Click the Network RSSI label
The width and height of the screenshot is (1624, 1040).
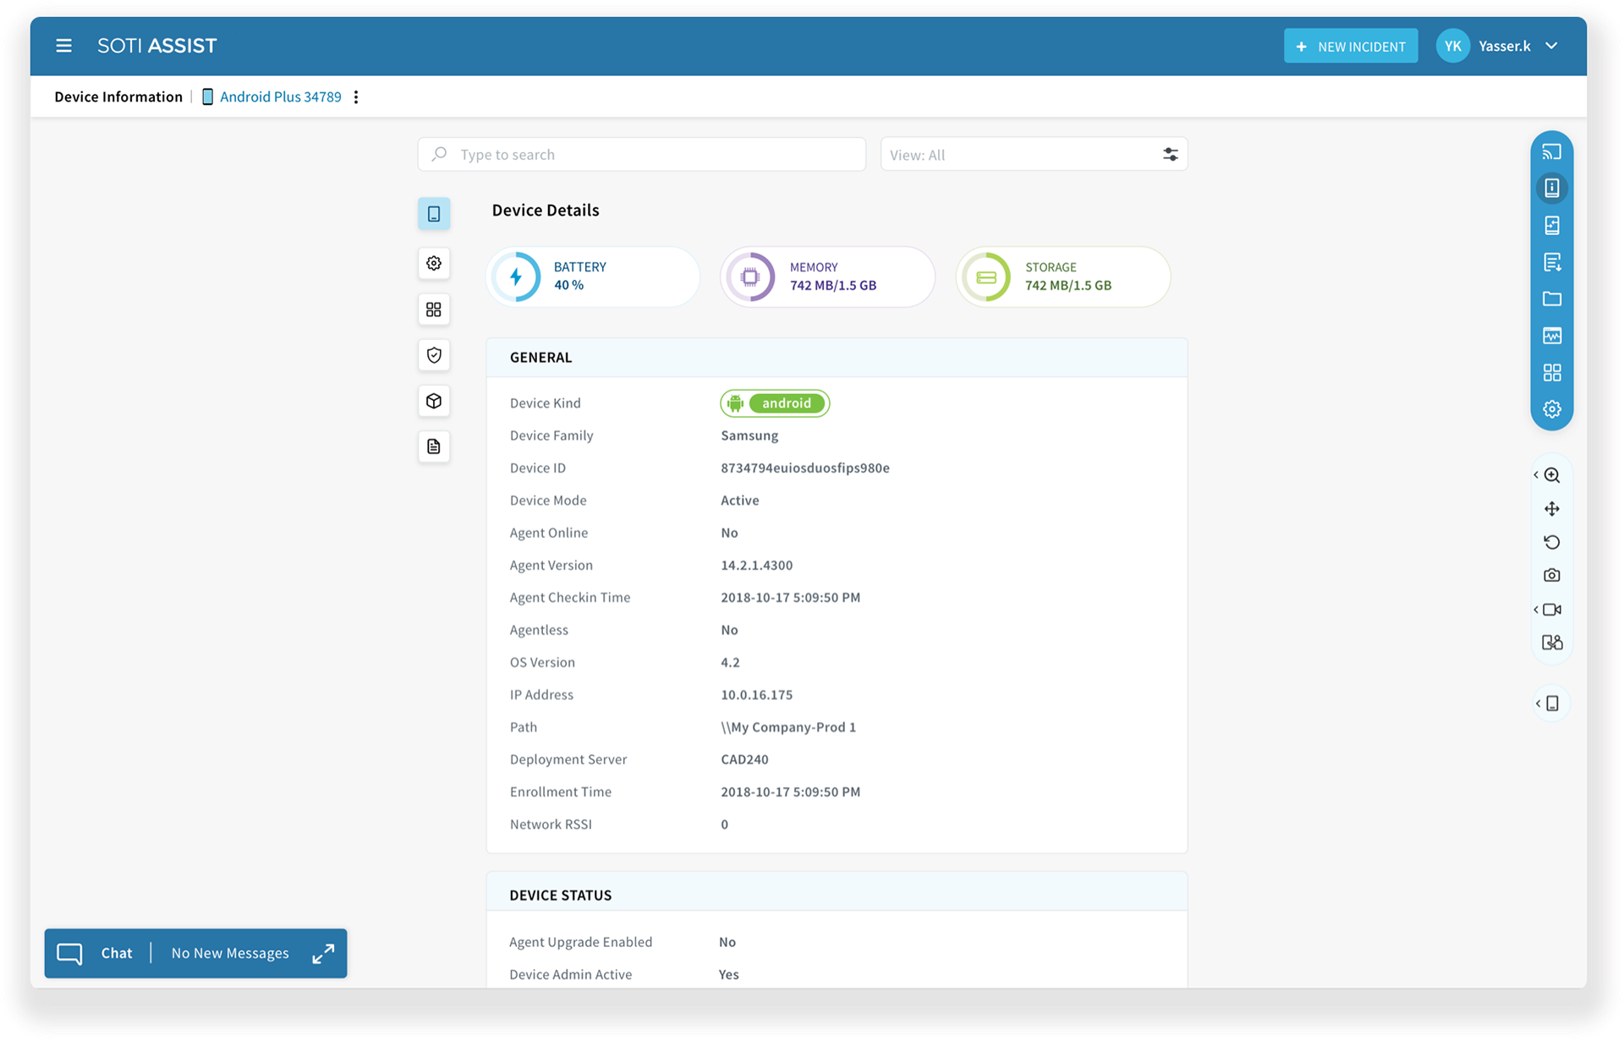(551, 824)
